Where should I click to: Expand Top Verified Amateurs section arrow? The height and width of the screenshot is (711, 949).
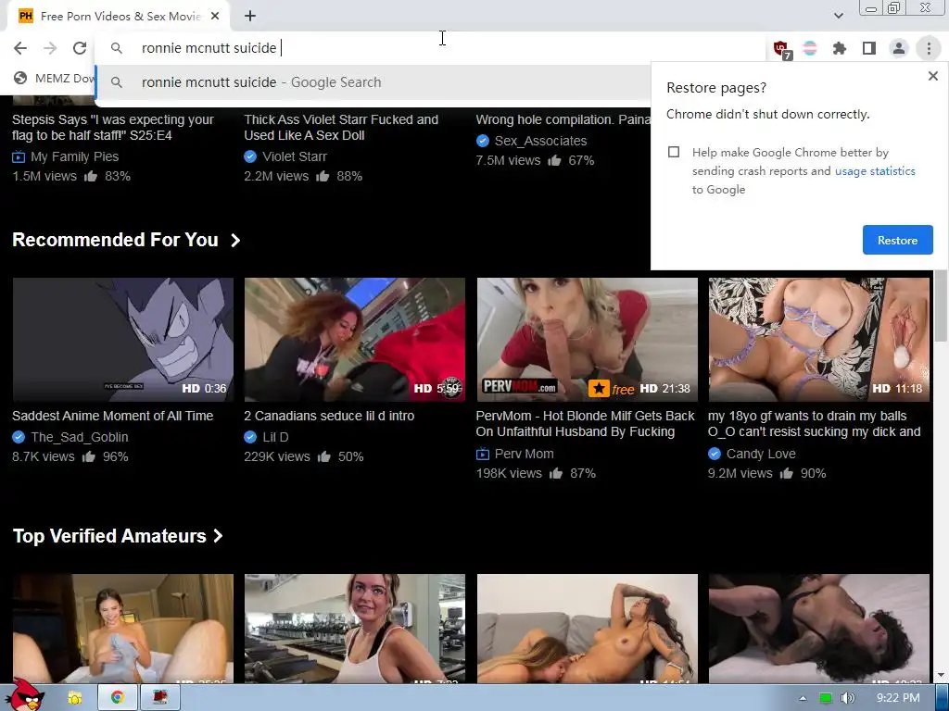tap(218, 536)
